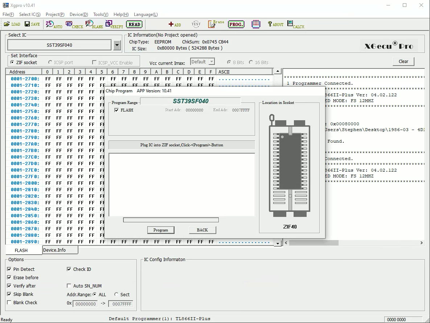The width and height of the screenshot is (430, 323).
Task: Select the READ chip toolbar icon
Action: (x=134, y=24)
